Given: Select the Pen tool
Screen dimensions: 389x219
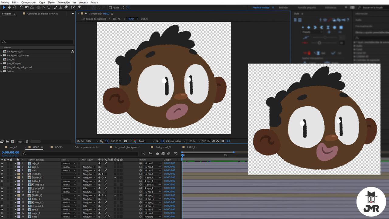Looking at the screenshot, I should 44,7.
